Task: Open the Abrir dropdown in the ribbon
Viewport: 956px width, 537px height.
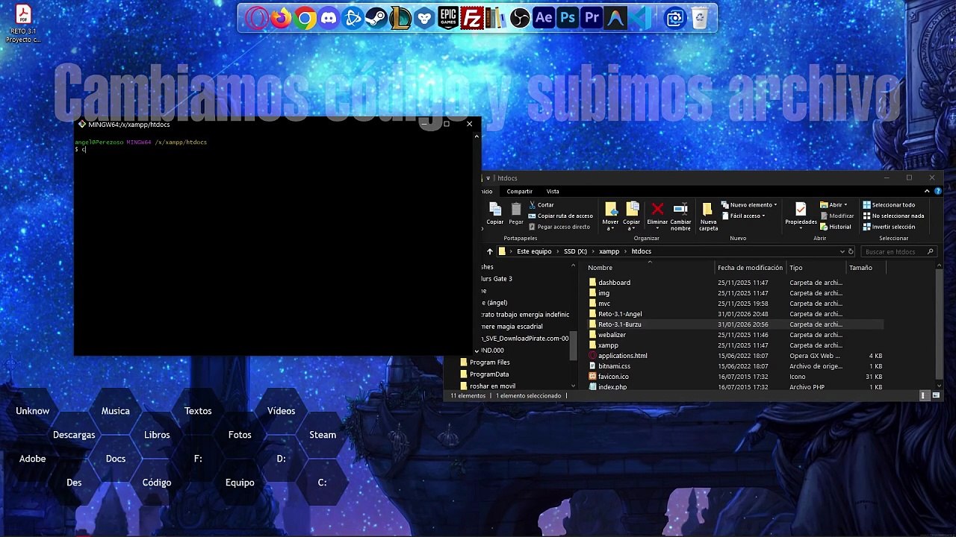Action: 834,205
